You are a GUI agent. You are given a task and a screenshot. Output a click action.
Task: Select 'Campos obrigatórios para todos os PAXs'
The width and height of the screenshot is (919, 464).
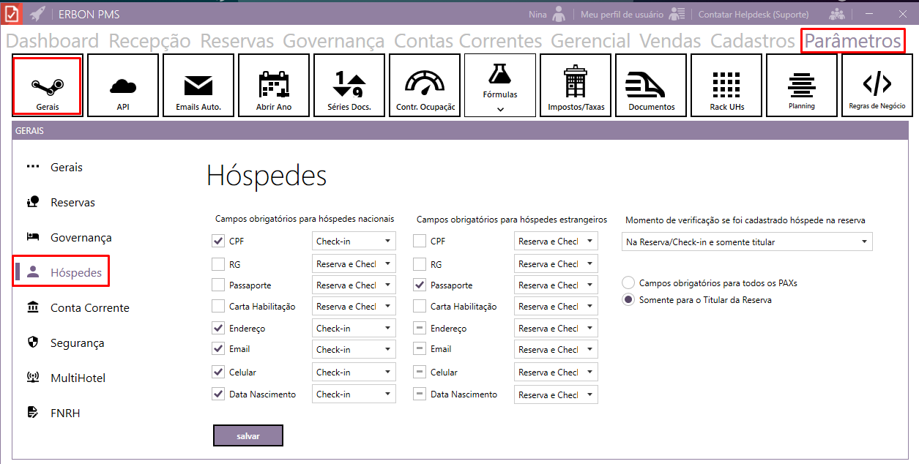pyautogui.click(x=628, y=282)
